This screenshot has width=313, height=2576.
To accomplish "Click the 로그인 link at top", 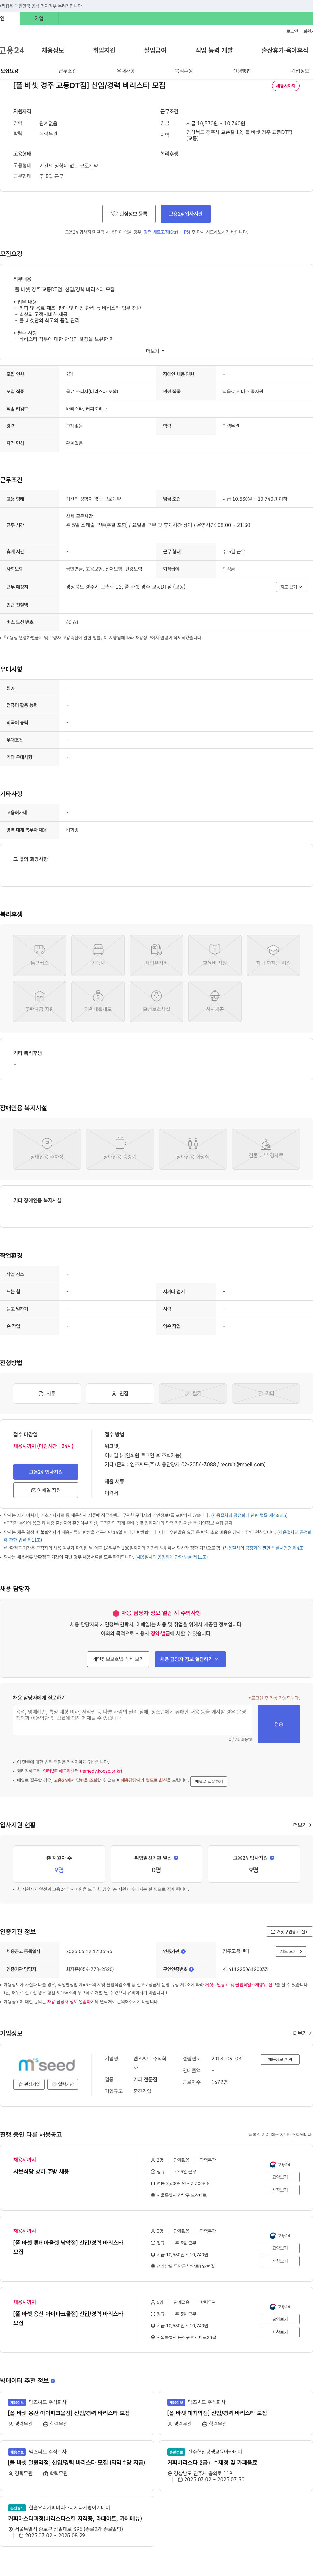I will point(292,31).
